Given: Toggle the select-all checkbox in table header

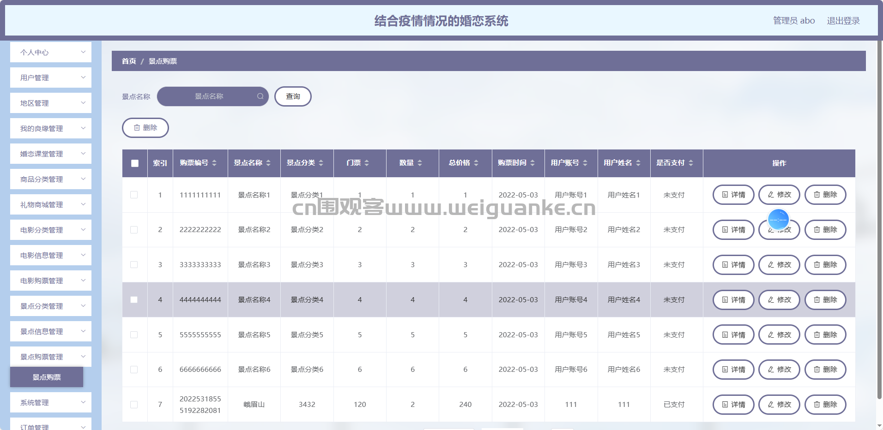Looking at the screenshot, I should (135, 163).
